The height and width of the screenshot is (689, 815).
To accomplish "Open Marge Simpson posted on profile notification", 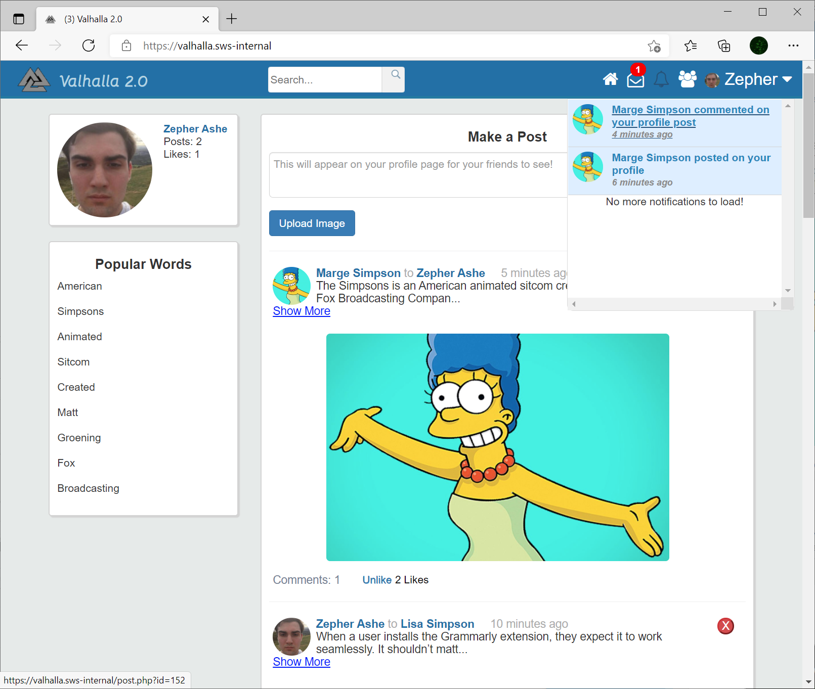I will 674,171.
